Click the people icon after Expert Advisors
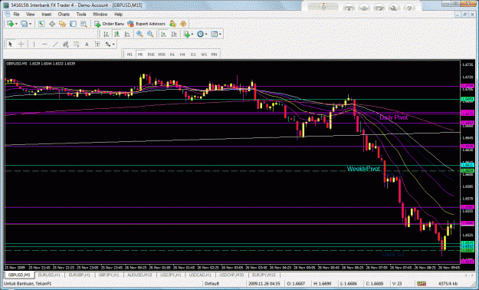Screen dimensions: 479x290 [173, 24]
